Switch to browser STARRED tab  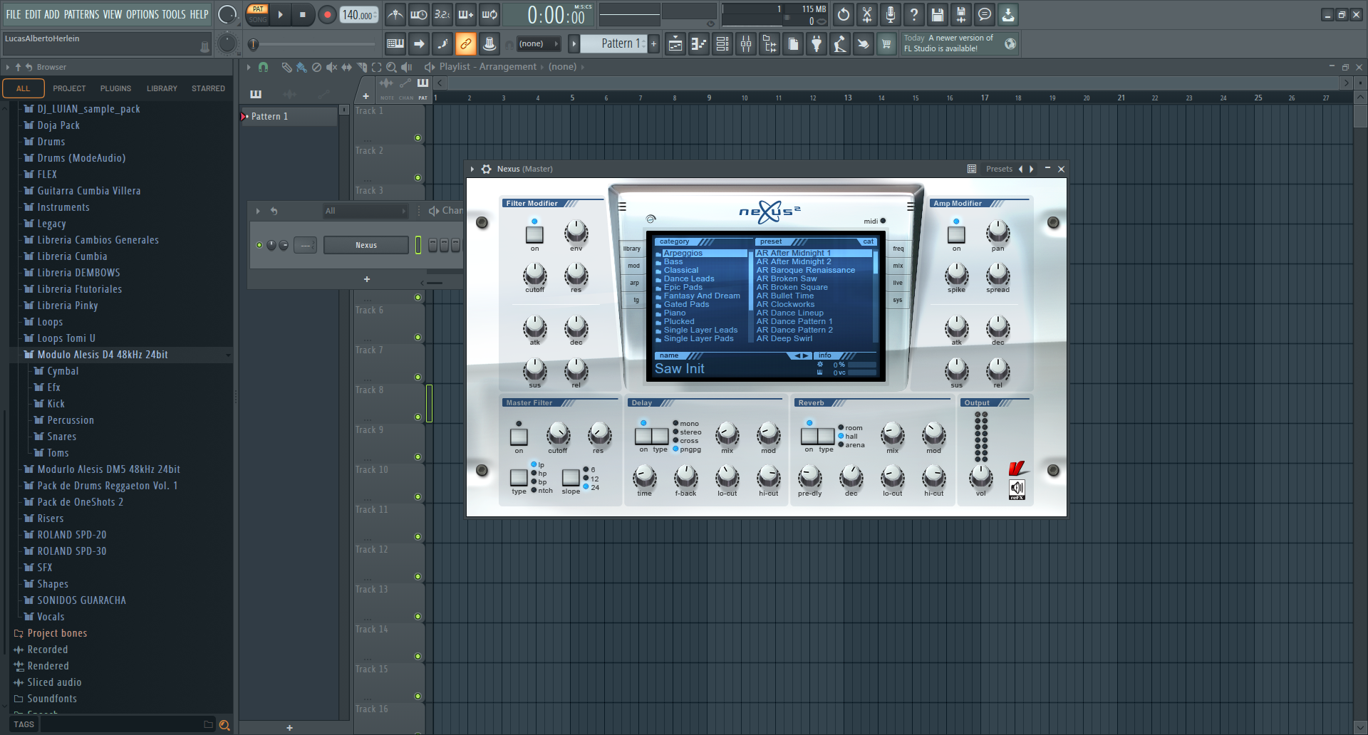click(x=208, y=88)
